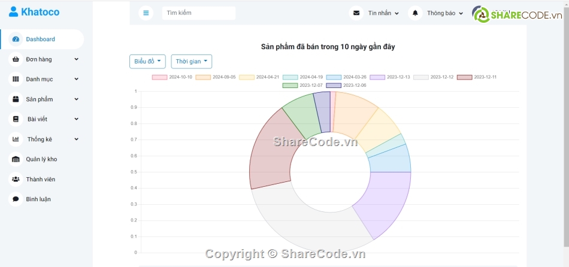This screenshot has width=569, height=267.
Task: Toggle 2024-10-10 legend swatch
Action: pyautogui.click(x=160, y=77)
